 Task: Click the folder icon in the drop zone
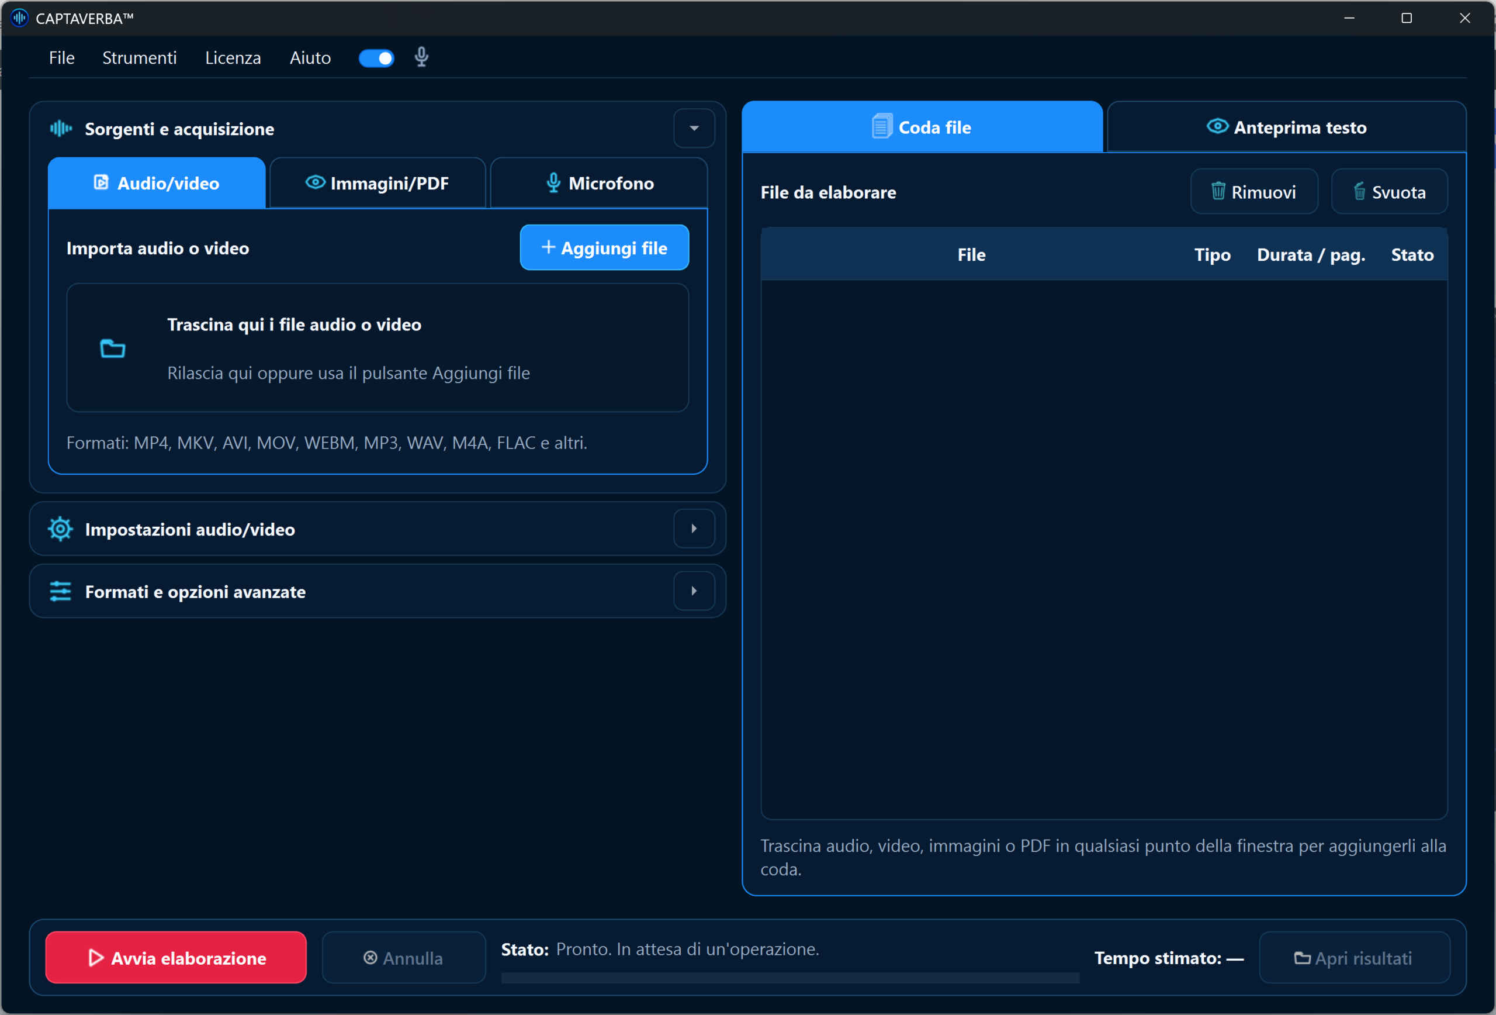coord(113,348)
